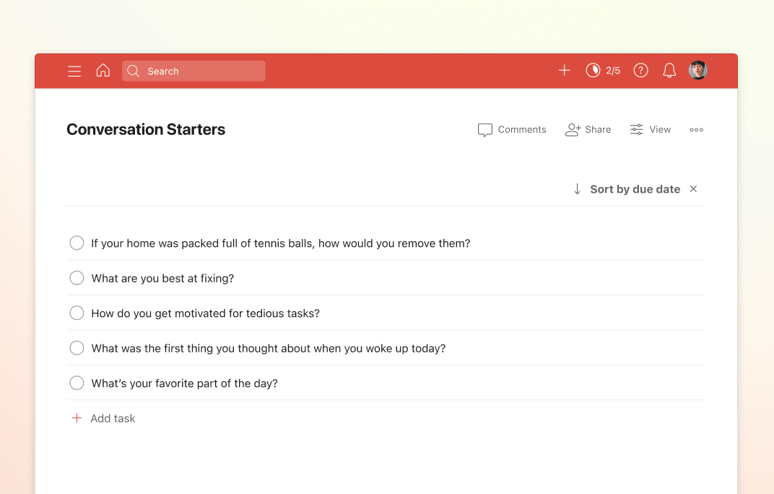Viewport: 774px width, 494px height.
Task: Complete the "woke up today" task
Action: coord(77,348)
